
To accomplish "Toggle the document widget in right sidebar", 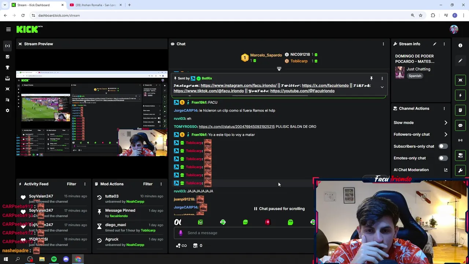I will [460, 110].
